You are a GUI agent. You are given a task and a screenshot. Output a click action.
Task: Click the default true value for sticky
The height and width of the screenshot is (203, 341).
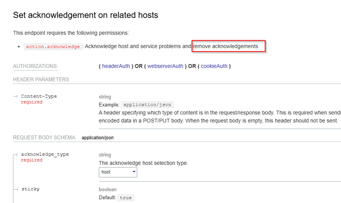[126, 198]
